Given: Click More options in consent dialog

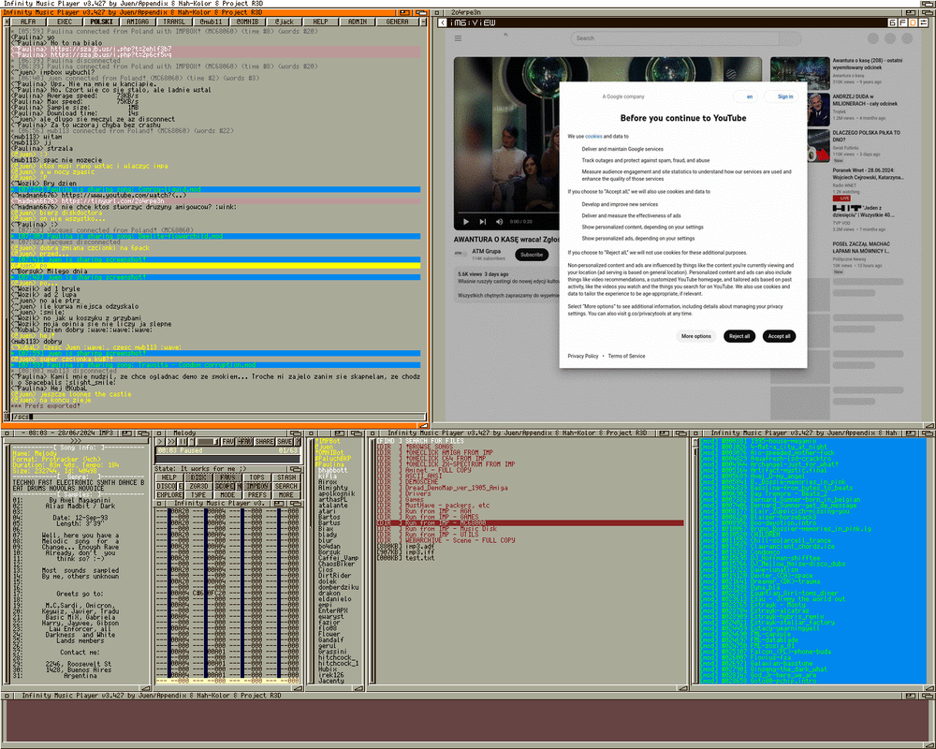Looking at the screenshot, I should 696,336.
